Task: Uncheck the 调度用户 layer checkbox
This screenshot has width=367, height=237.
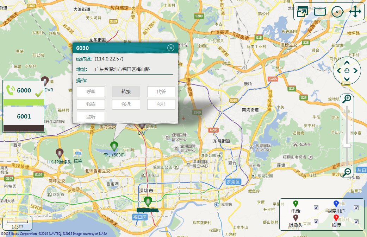Action: 356,207
